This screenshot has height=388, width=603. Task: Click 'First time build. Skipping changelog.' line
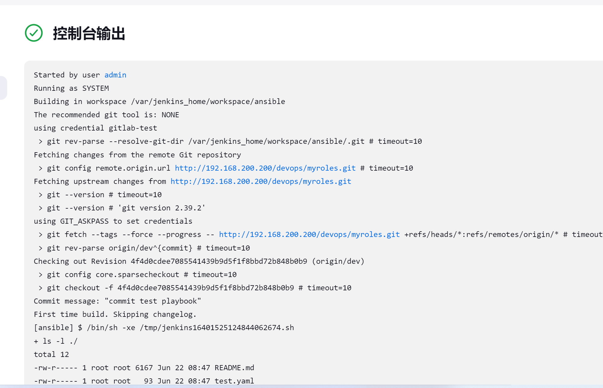[115, 314]
